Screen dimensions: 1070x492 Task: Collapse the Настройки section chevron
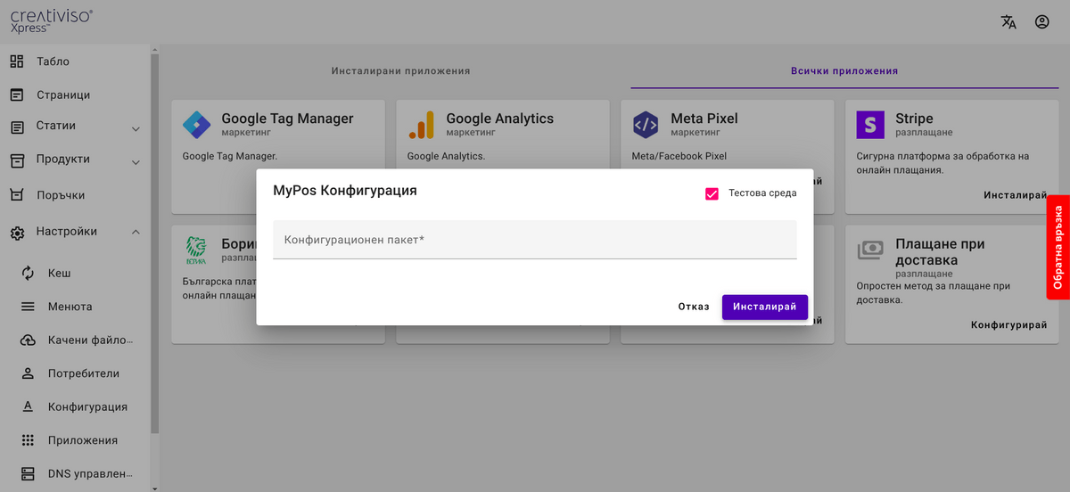coord(136,232)
